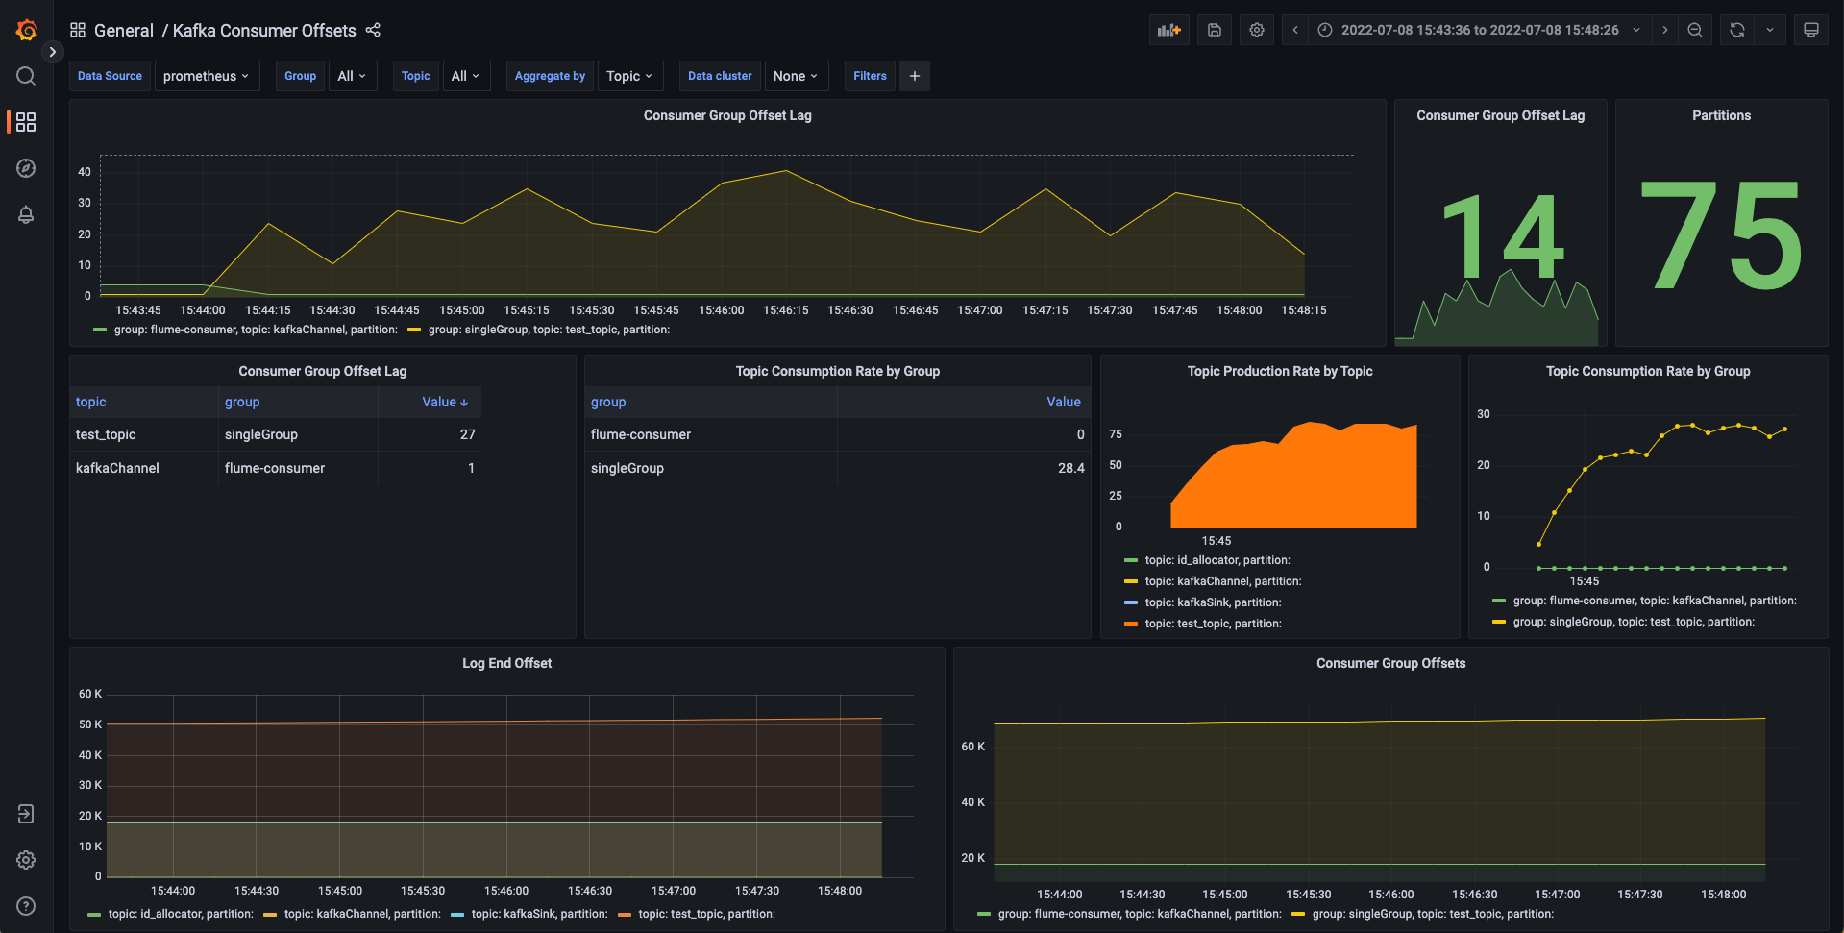1844x933 pixels.
Task: Expand the Aggregate by Topic dropdown
Action: coord(629,76)
